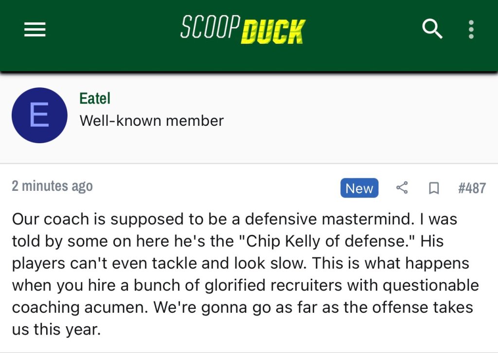Open the #487 post permalink

pyautogui.click(x=471, y=188)
